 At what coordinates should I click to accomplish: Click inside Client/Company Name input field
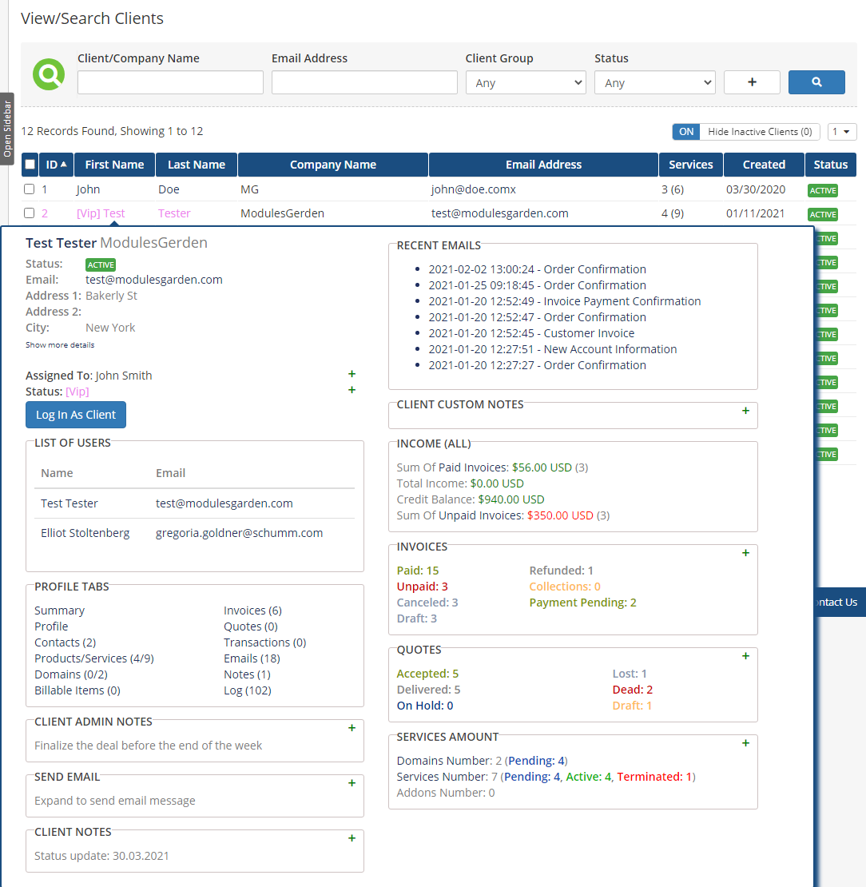(x=170, y=82)
